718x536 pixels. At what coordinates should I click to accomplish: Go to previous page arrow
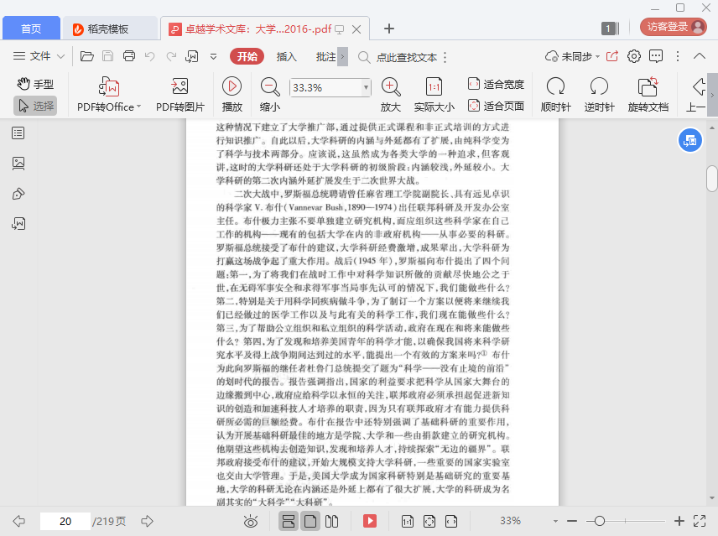pyautogui.click(x=18, y=521)
